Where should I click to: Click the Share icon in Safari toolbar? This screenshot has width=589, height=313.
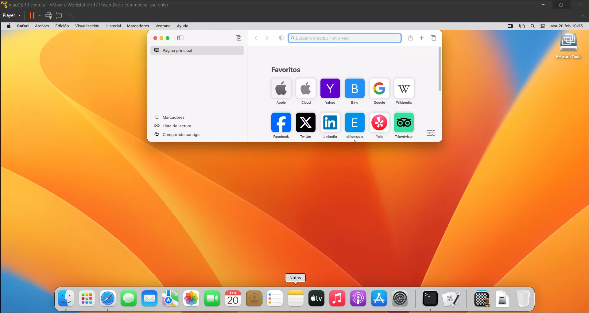[x=410, y=38]
